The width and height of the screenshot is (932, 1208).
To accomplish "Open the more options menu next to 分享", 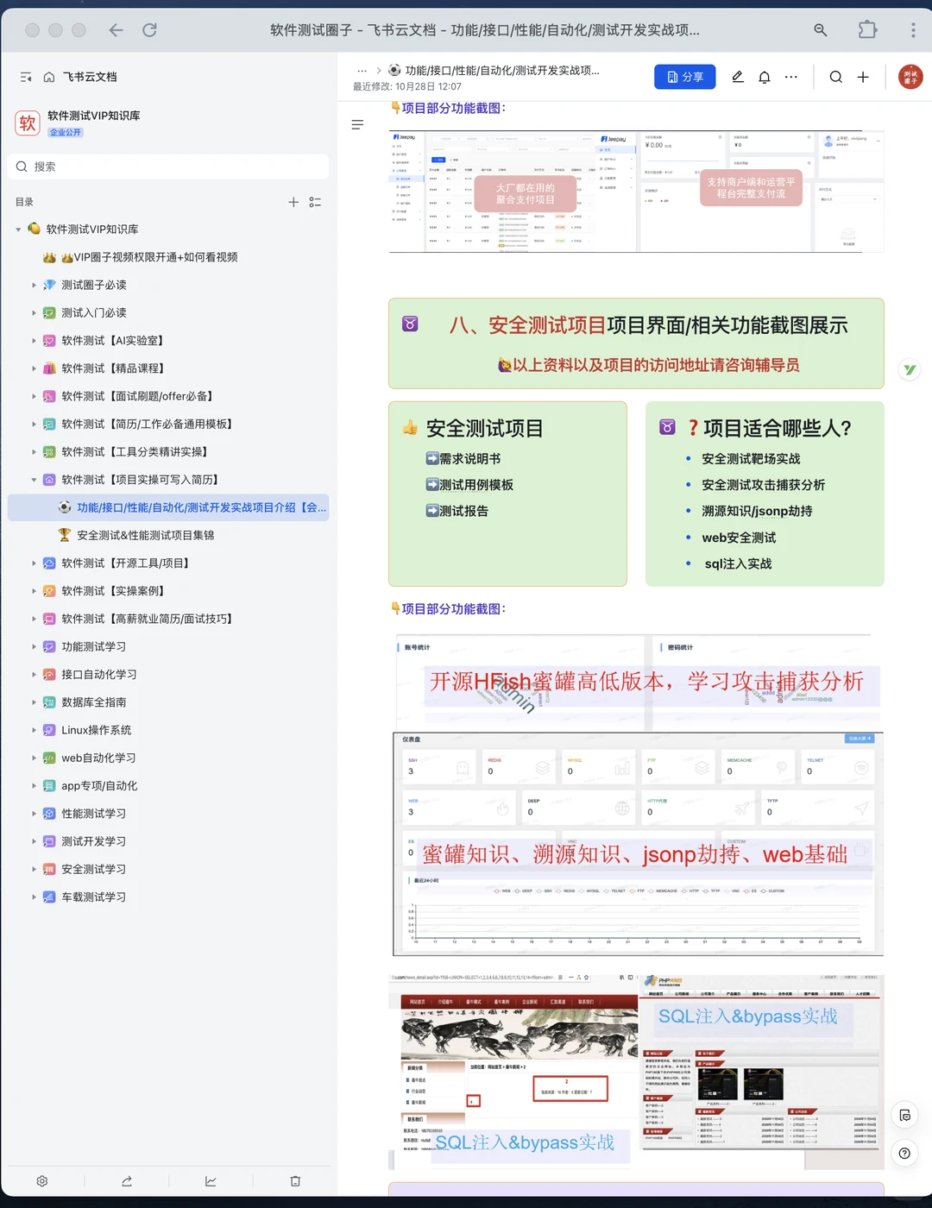I will (791, 77).
